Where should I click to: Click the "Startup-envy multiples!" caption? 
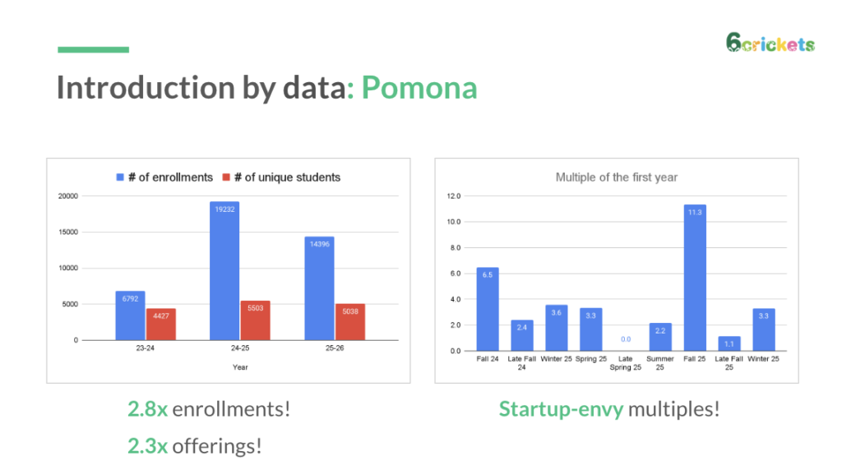[x=609, y=408]
